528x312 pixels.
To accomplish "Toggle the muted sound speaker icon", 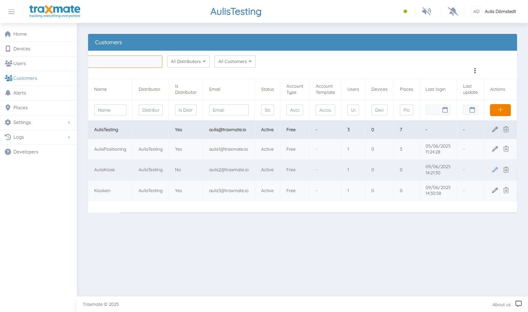I will coord(426,12).
